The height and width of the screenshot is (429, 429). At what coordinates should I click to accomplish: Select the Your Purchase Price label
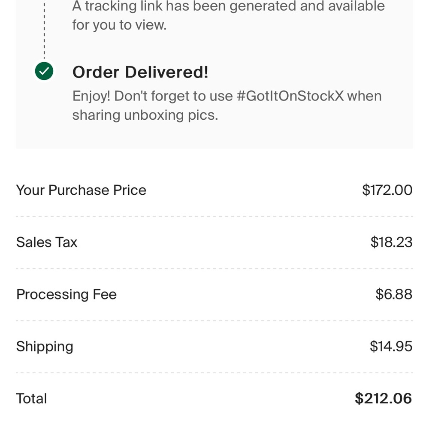[81, 190]
